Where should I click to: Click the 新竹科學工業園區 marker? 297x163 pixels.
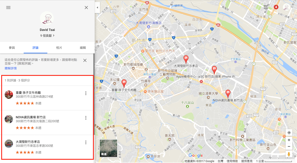coord(242,136)
